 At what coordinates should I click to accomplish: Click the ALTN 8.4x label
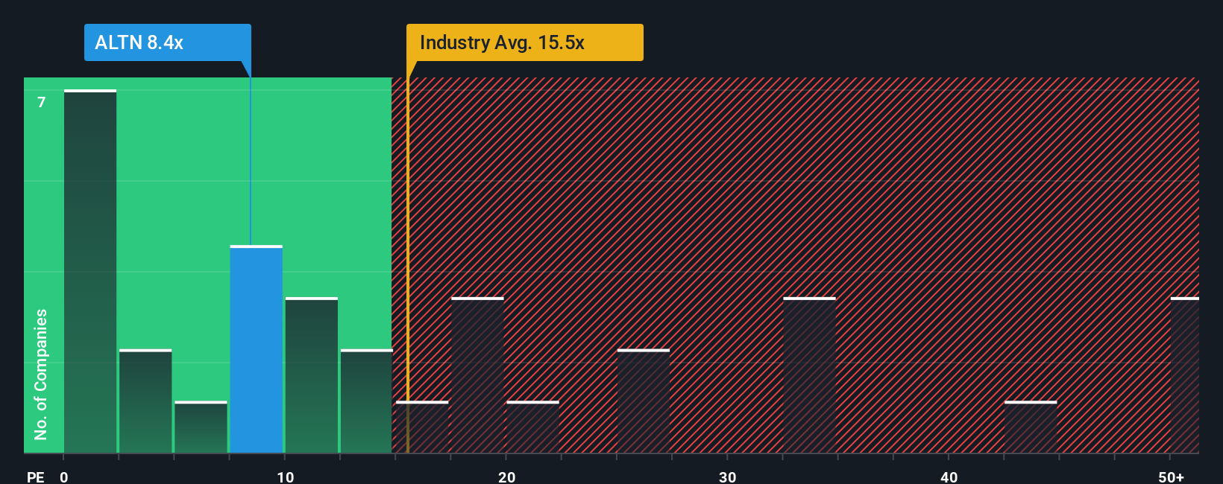pos(167,42)
